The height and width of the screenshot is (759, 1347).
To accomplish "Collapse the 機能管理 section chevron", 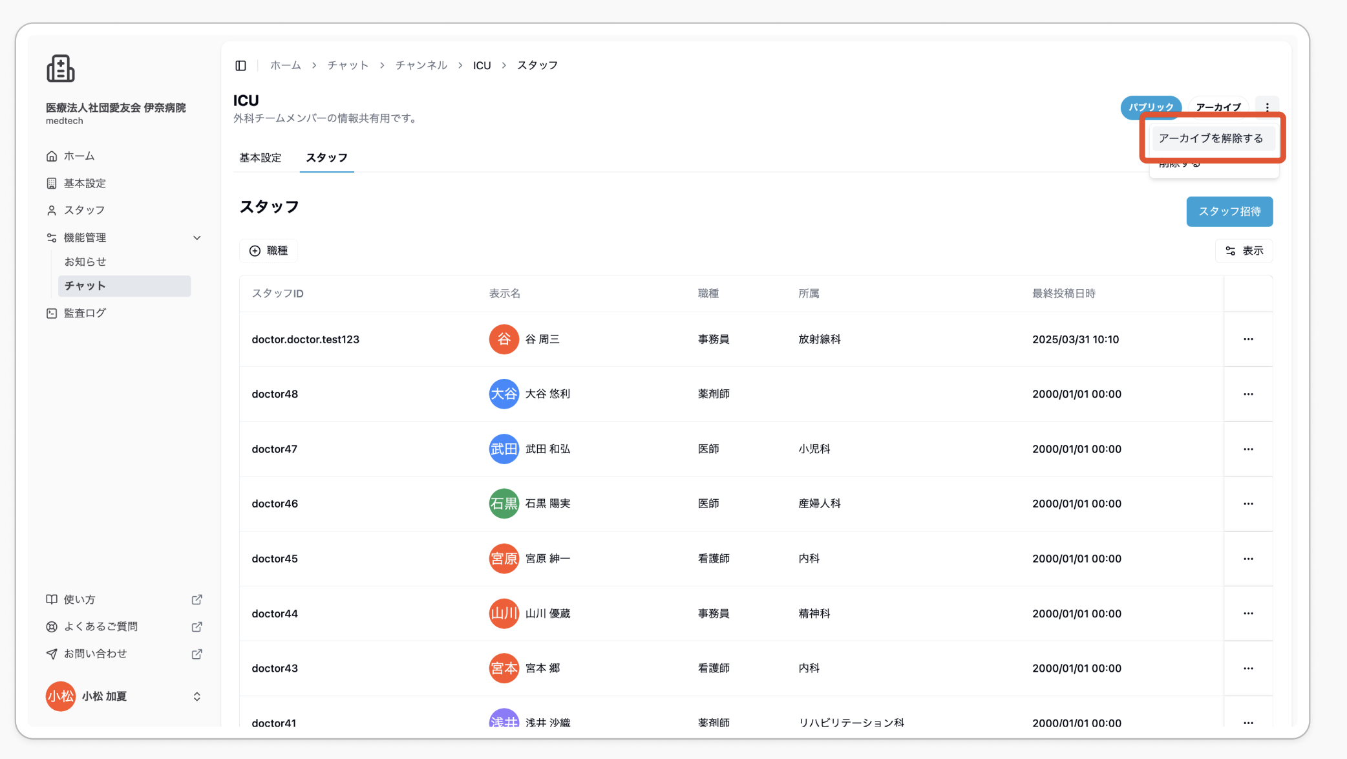I will 197,238.
